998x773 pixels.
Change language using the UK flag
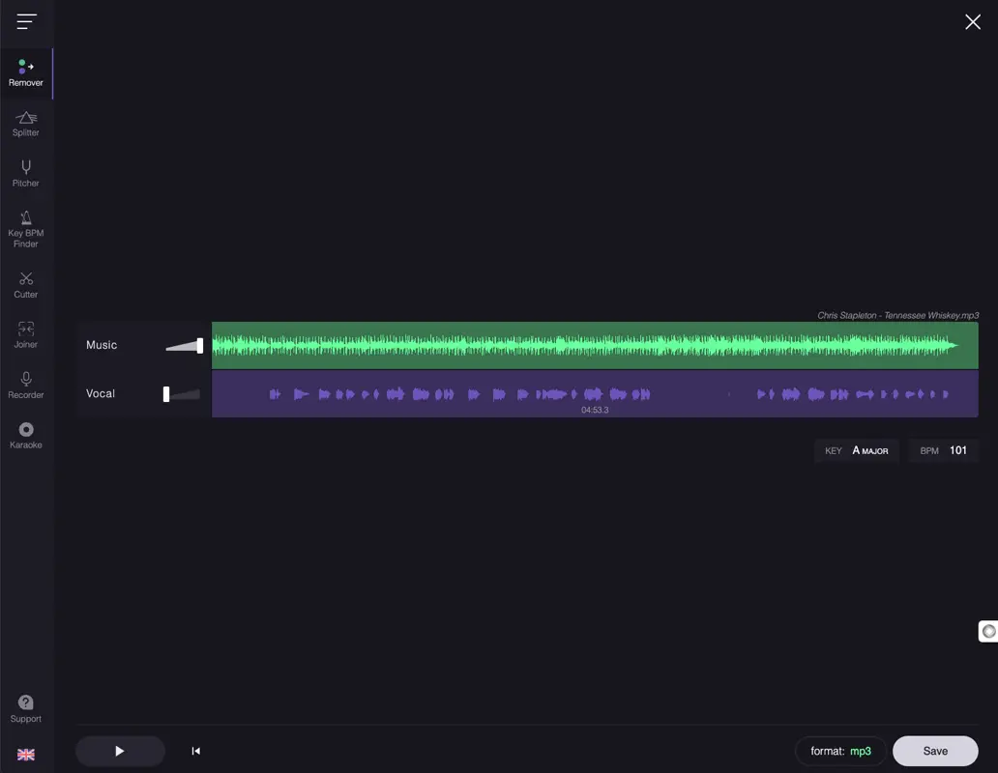[x=25, y=755]
